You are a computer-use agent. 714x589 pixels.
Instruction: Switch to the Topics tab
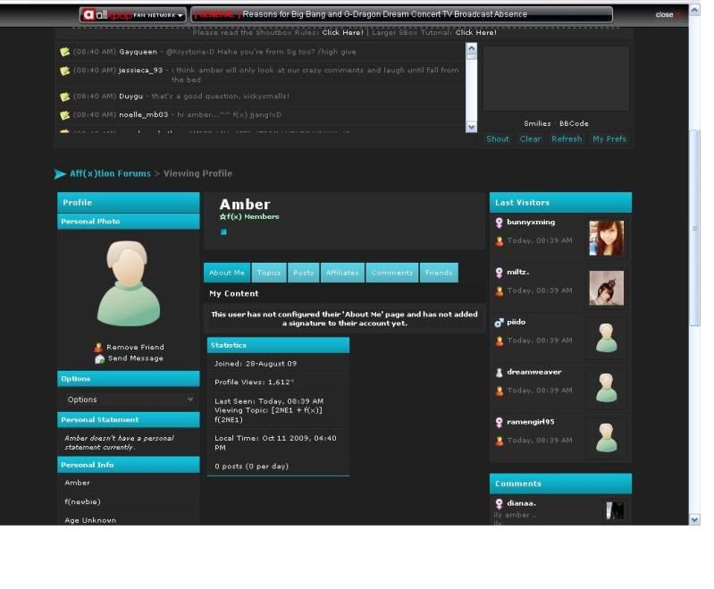[268, 273]
